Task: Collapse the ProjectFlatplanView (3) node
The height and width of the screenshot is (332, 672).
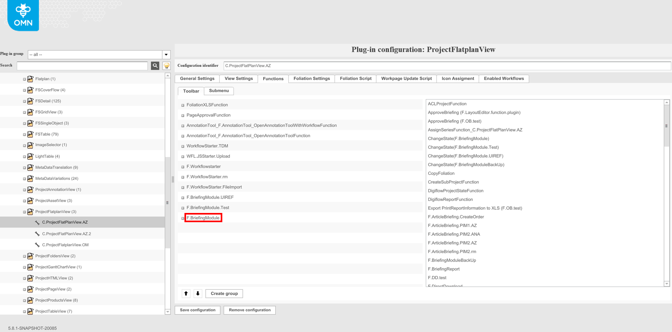Action: (24, 212)
